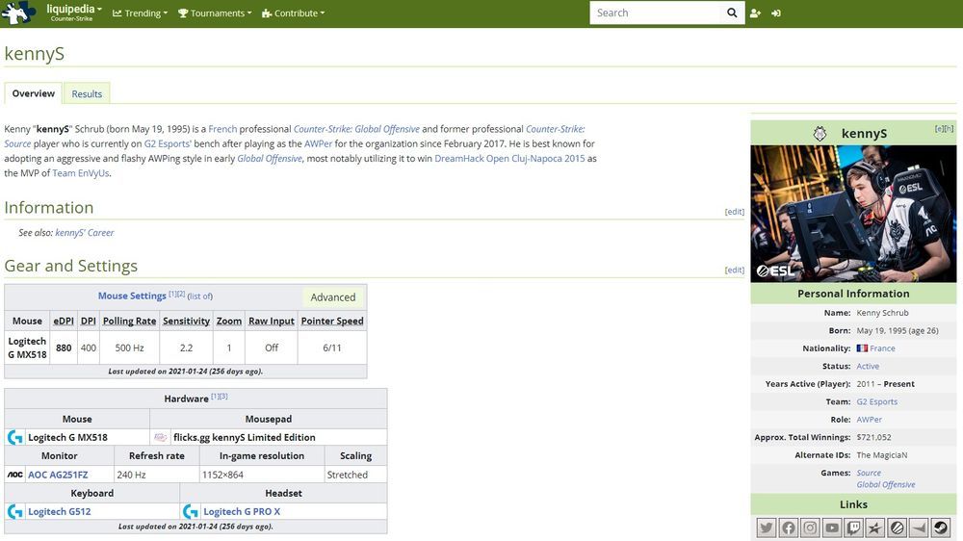963x541 pixels.
Task: Click the create account icon
Action: (x=755, y=13)
